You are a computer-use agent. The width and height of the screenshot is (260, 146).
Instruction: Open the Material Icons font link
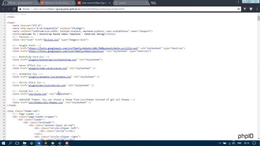coord(66,51)
